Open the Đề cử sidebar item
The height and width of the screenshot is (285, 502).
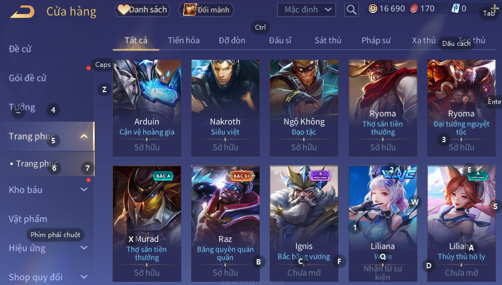point(20,49)
